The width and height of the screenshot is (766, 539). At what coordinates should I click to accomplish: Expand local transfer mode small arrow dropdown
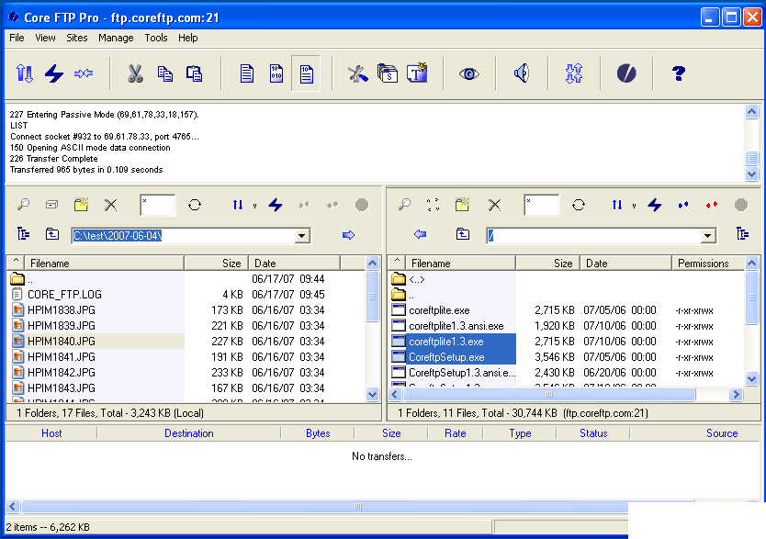254,206
